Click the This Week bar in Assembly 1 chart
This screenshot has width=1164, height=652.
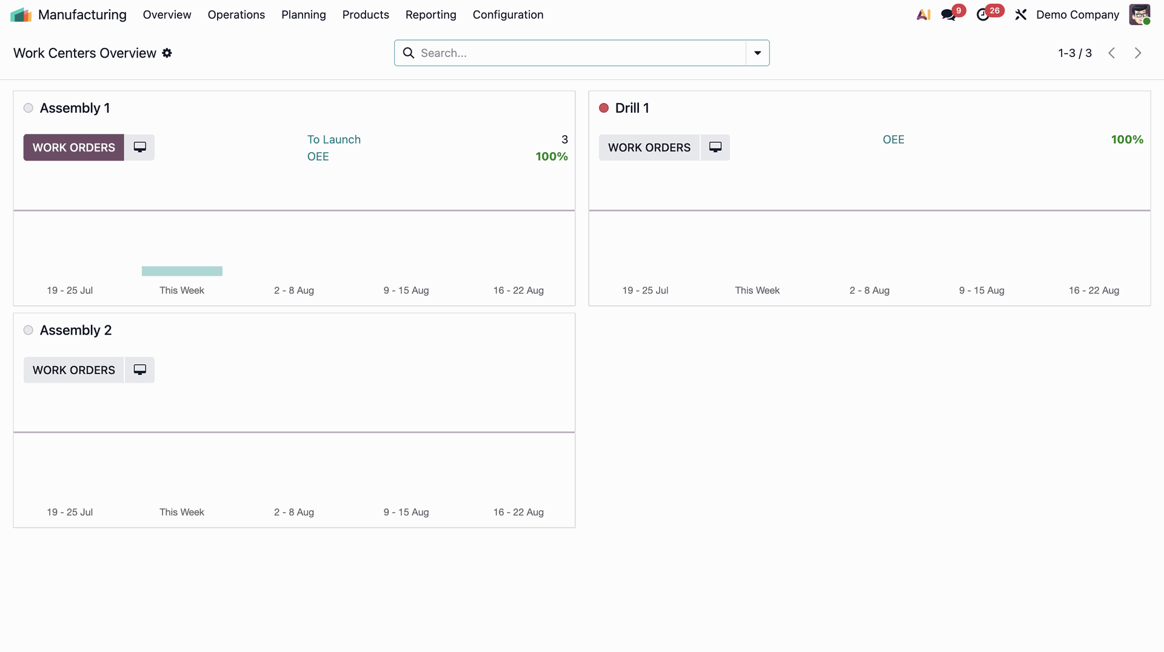click(182, 271)
